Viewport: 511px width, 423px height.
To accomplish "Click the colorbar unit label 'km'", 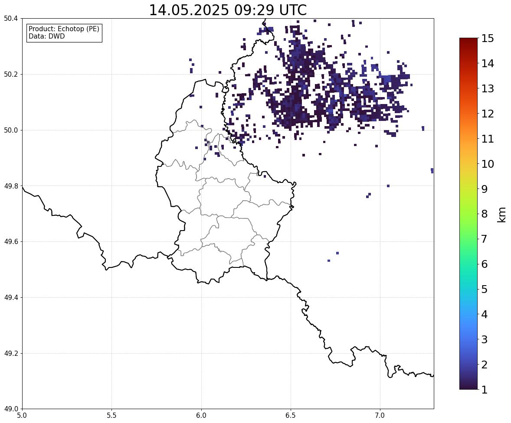I will [502, 215].
